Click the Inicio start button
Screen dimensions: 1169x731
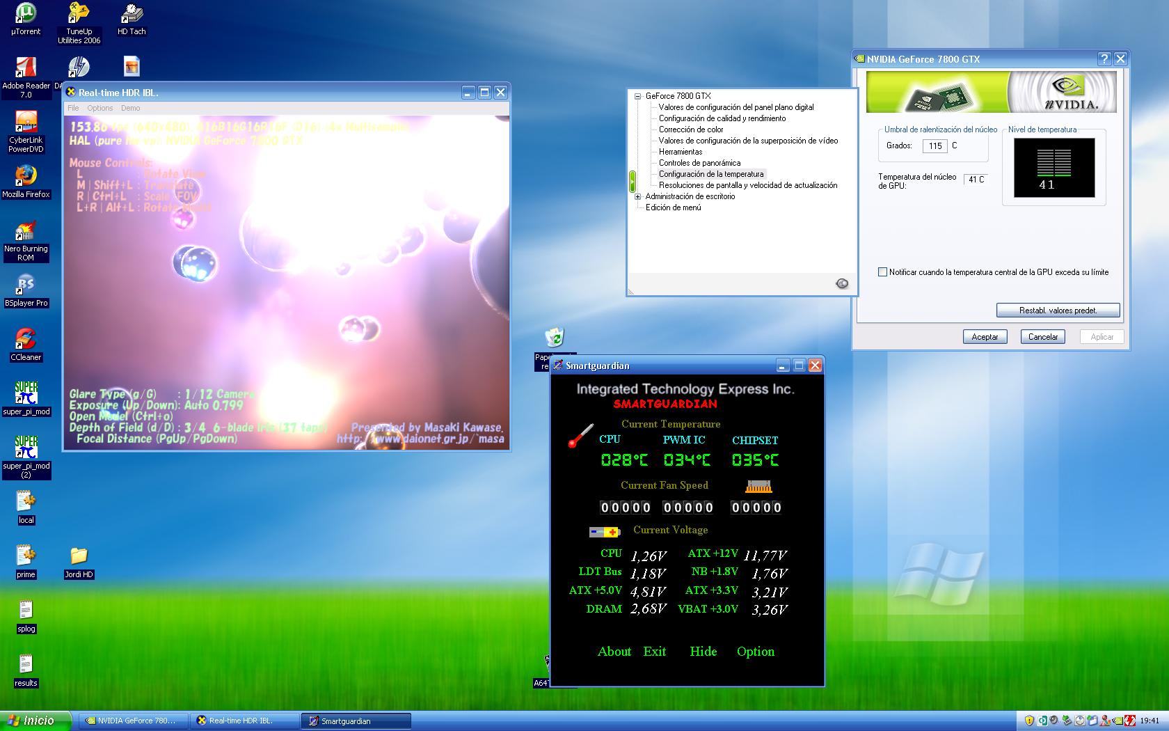click(35, 721)
